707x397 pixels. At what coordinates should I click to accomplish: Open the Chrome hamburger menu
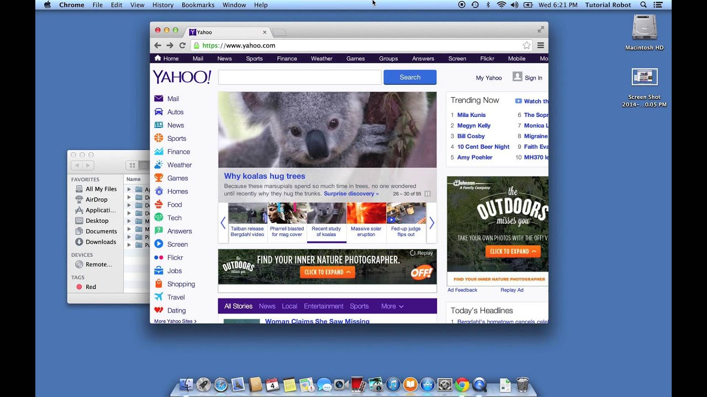point(541,45)
